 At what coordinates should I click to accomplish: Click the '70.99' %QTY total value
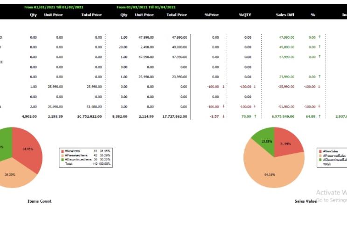click(x=246, y=116)
